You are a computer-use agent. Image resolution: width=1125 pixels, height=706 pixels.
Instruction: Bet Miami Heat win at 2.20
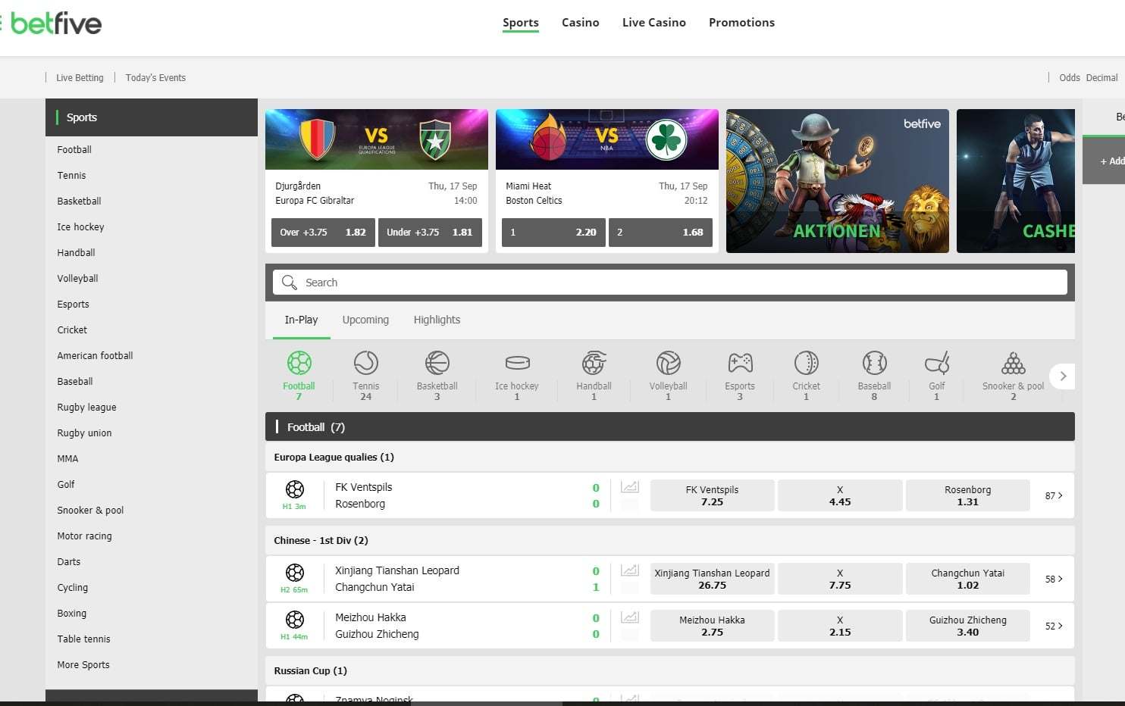(553, 233)
